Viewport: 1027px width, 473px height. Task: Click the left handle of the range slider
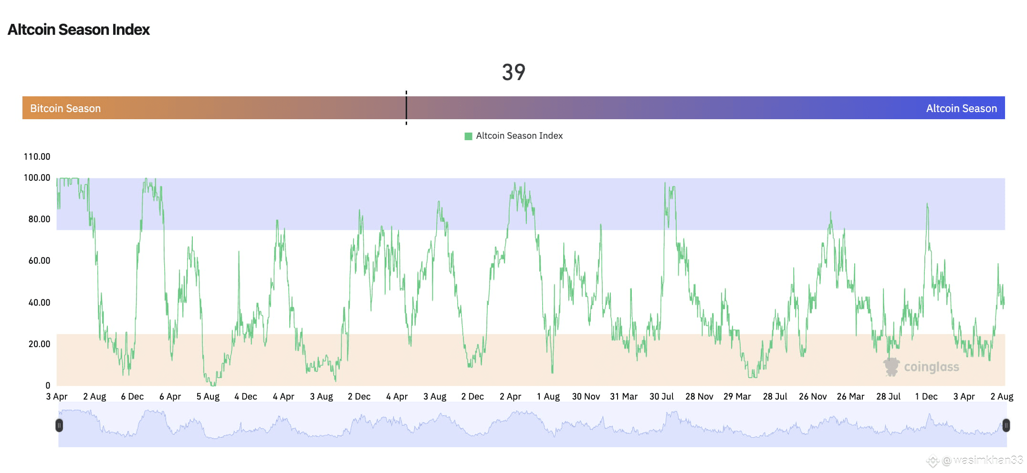click(59, 425)
